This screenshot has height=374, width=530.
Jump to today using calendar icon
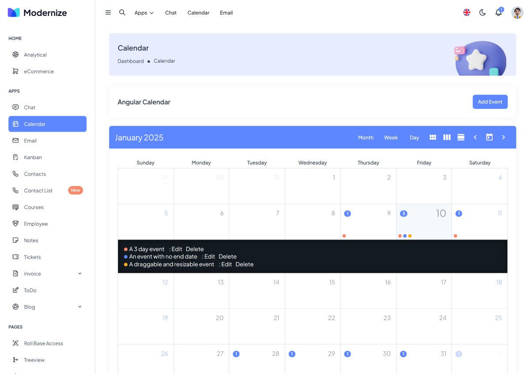489,137
